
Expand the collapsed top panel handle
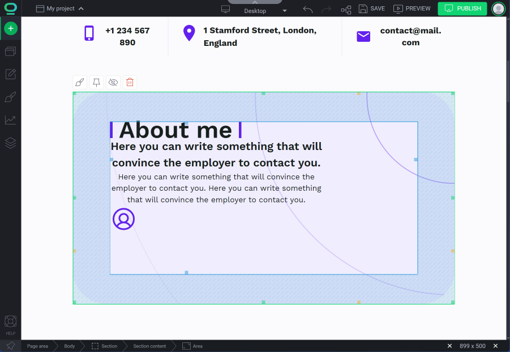(255, 2)
